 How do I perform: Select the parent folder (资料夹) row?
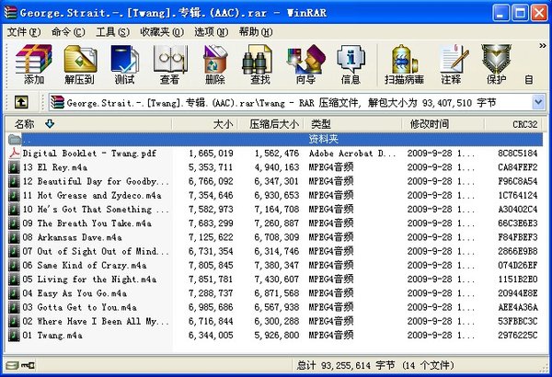274,140
